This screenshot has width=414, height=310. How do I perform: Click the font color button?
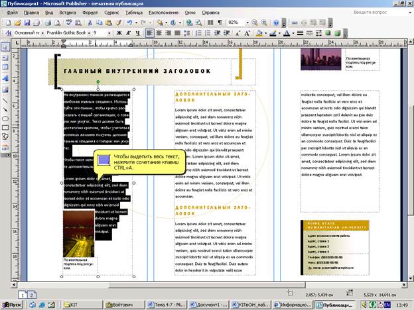[287, 32]
